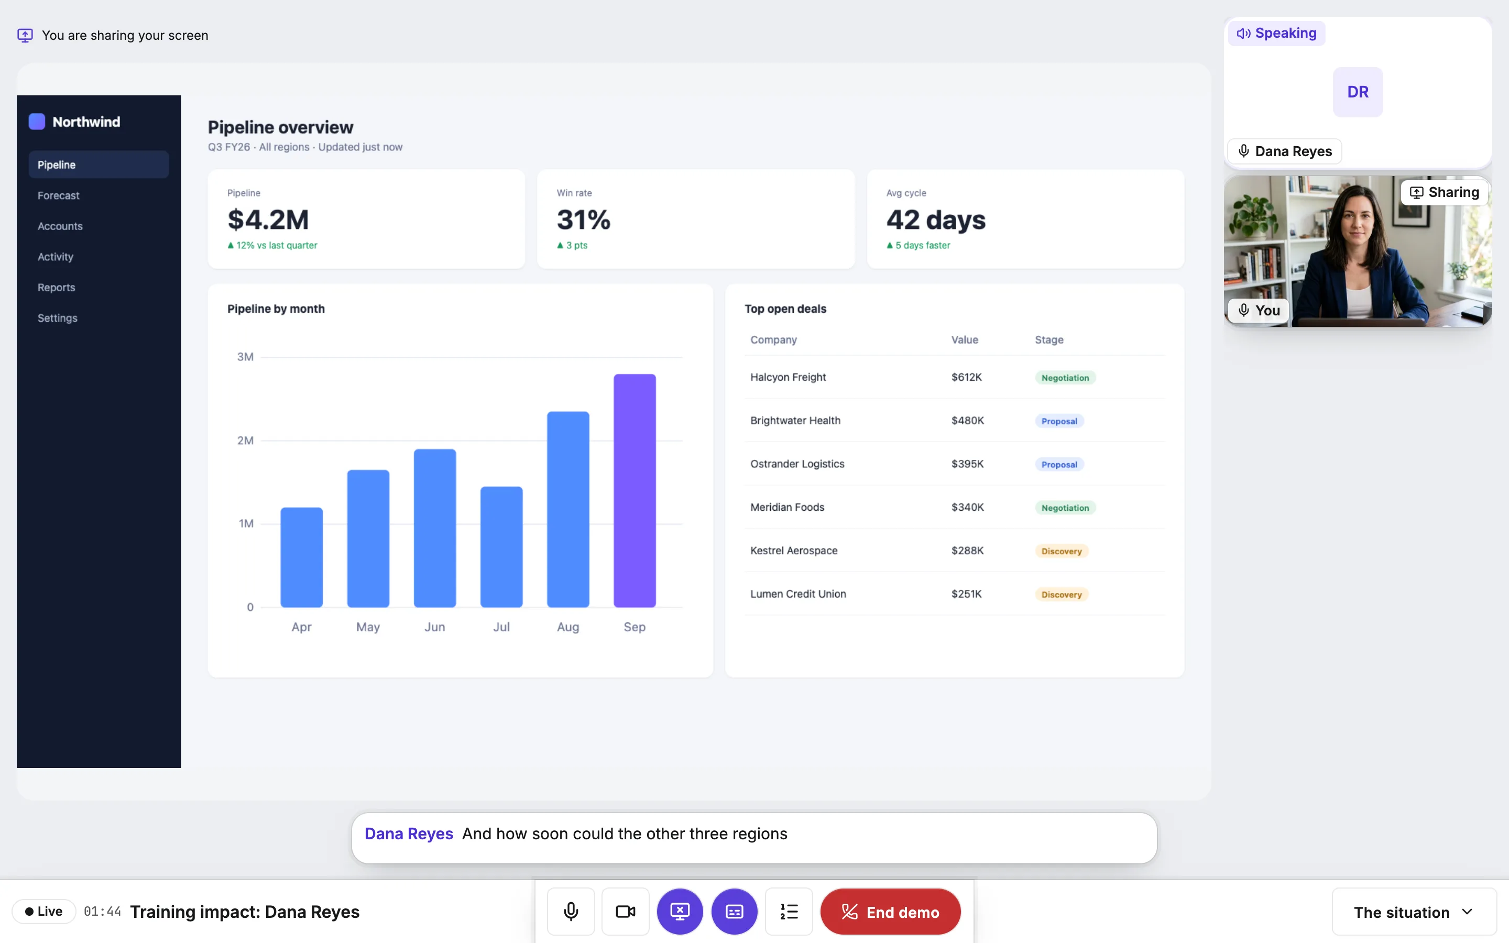The width and height of the screenshot is (1509, 943).
Task: Click the Speaking indicator on Dana's tile
Action: pos(1276,33)
